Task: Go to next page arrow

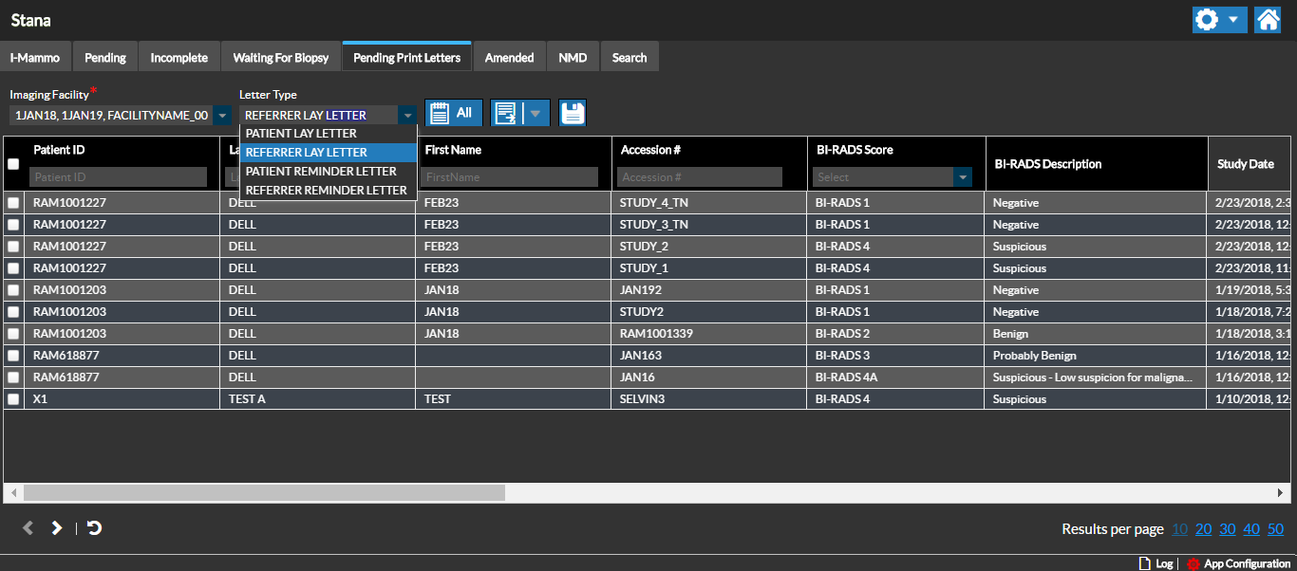Action: point(57,528)
